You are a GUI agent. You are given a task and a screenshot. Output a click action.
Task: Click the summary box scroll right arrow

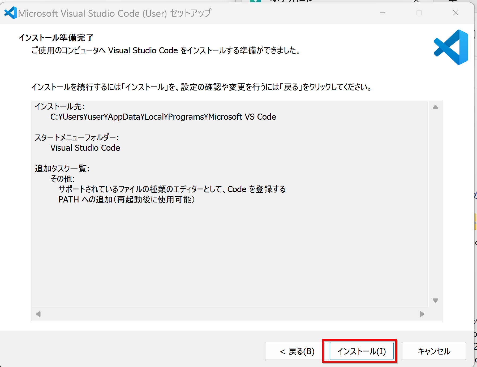[x=422, y=314]
